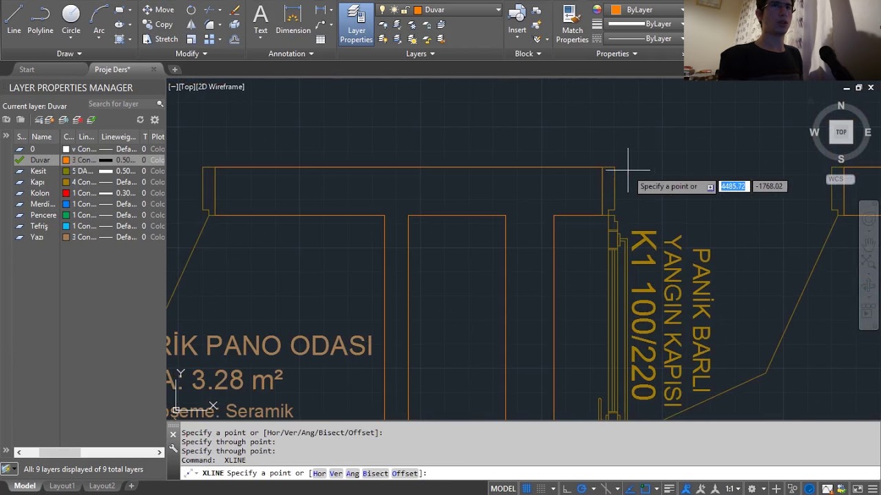Choose the Ver option in command line
This screenshot has height=495, width=881.
(x=336, y=474)
